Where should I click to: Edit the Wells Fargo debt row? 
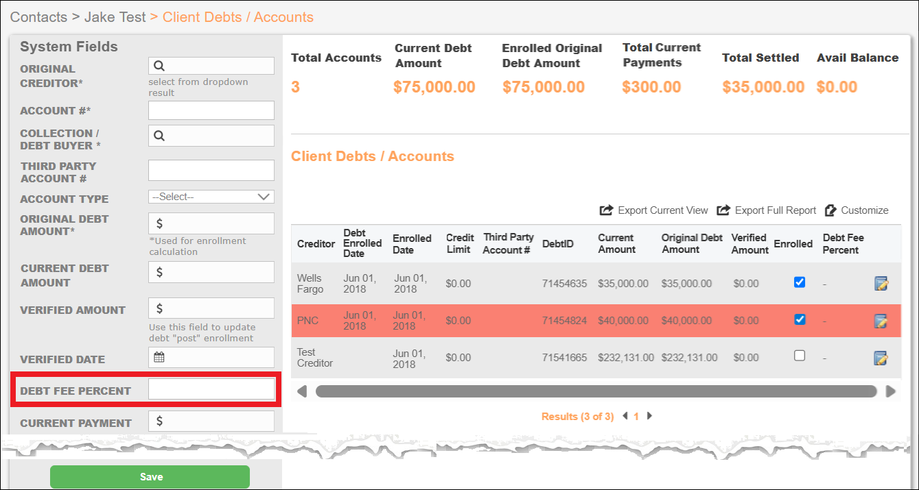click(x=881, y=283)
